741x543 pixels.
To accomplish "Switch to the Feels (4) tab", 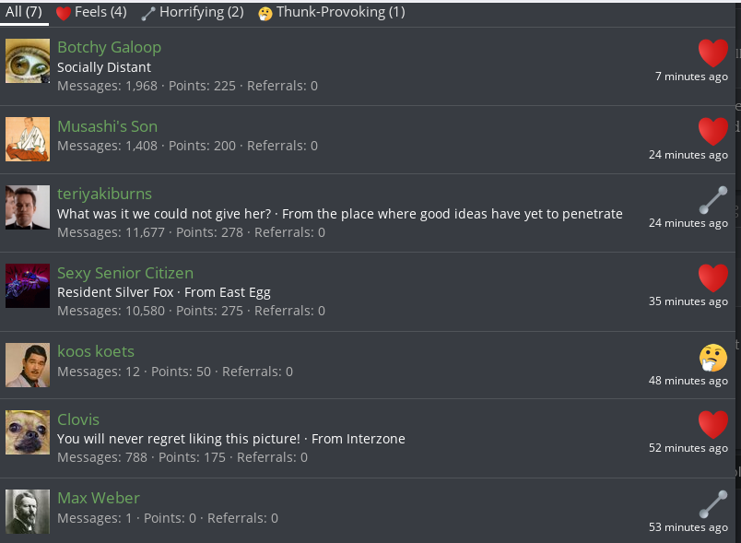I will 92,12.
